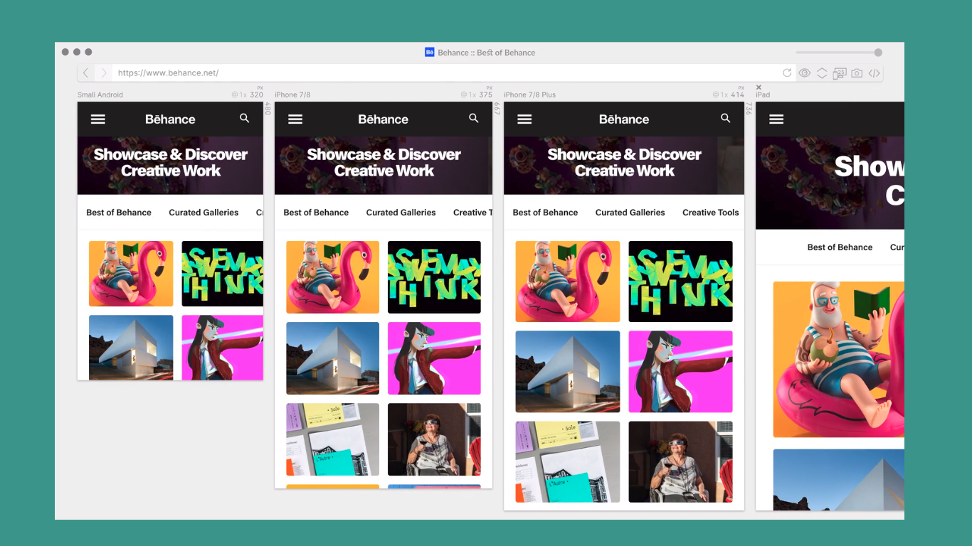Open hamburger menu in Small Android preview
Screen dimensions: 972x546
tap(98, 119)
